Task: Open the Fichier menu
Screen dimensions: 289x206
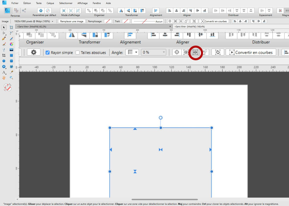Action: [15, 3]
